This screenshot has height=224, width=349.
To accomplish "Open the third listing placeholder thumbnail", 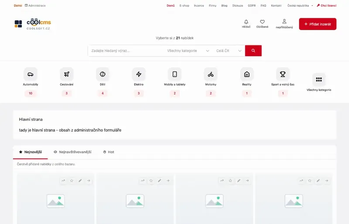I will [214, 201].
